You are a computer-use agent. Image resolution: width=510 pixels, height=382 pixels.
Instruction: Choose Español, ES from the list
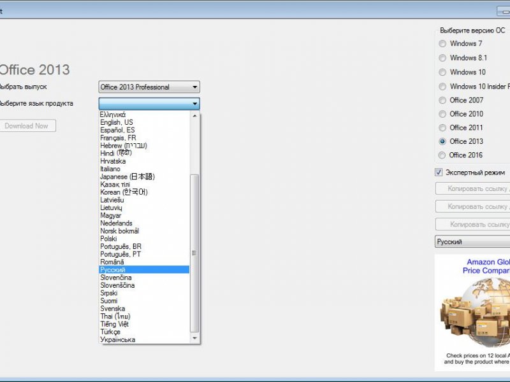[x=144, y=130]
